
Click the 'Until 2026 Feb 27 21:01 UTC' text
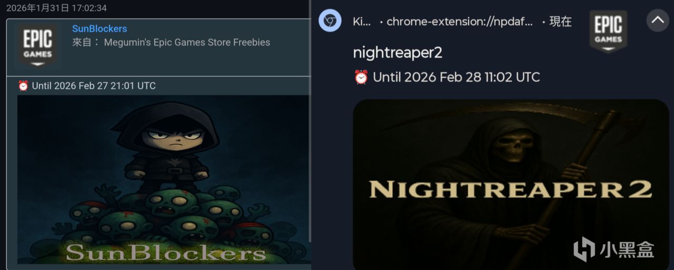coord(94,86)
